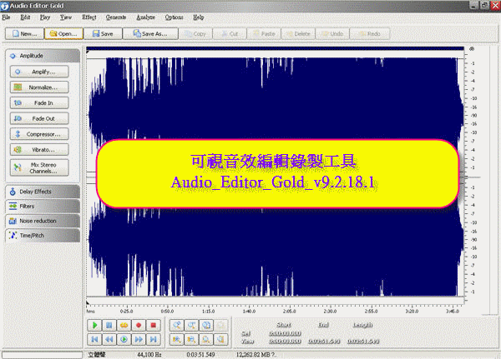Expand the Noise reduction section
Image resolution: width=501 pixels, height=359 pixels.
pos(42,221)
